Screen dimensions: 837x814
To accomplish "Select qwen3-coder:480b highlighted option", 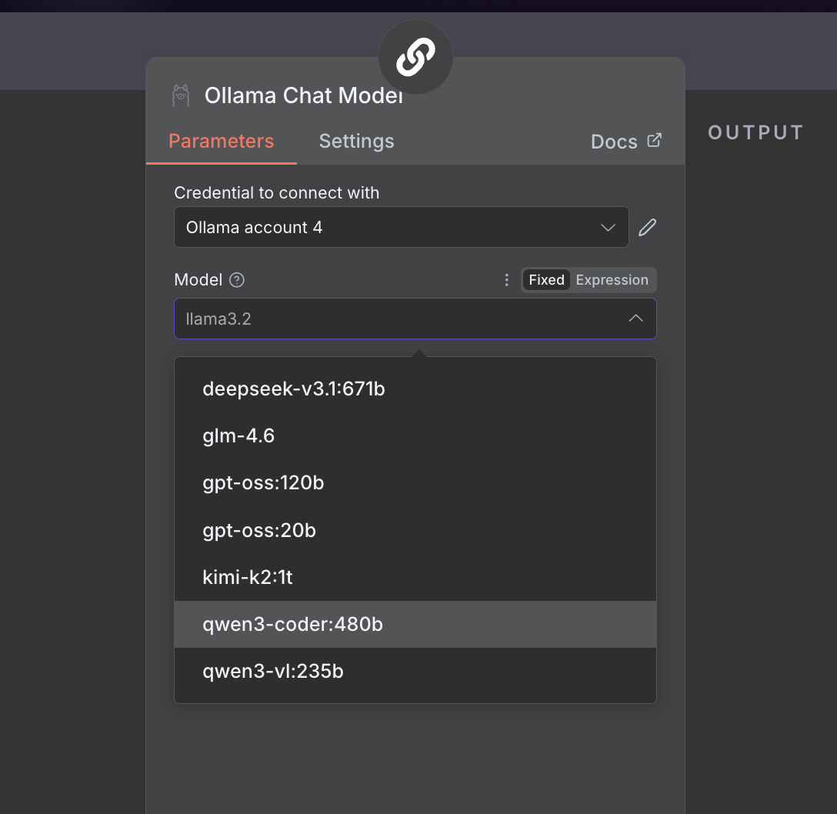I will click(x=292, y=624).
